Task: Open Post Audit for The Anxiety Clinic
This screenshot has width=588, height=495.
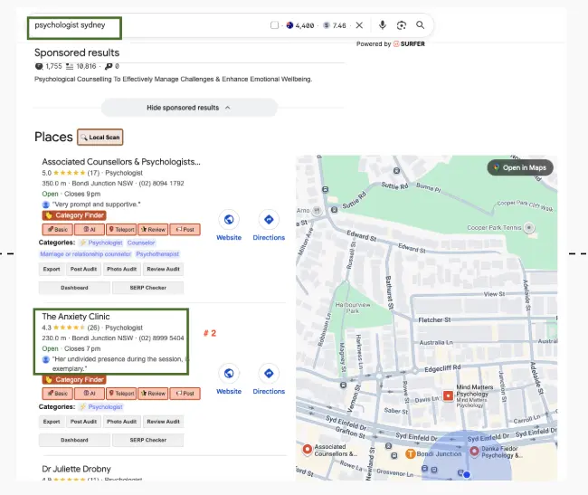Action: pos(83,422)
